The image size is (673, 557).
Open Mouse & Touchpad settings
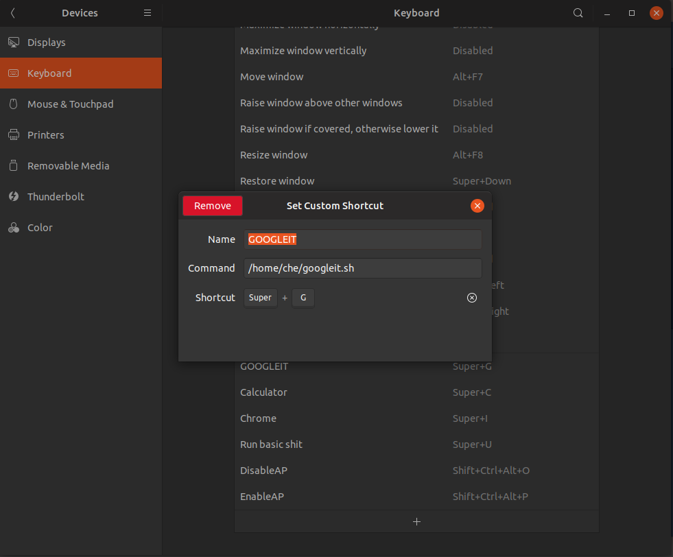70,104
